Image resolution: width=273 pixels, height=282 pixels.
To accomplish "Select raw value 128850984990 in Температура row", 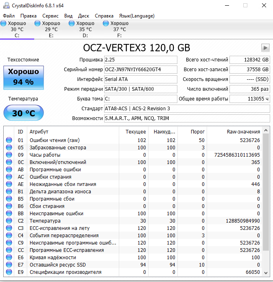I will tap(243, 221).
